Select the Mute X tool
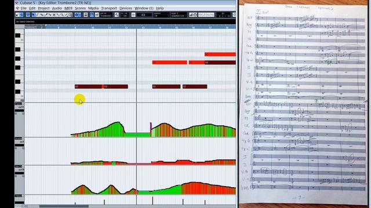 point(54,15)
